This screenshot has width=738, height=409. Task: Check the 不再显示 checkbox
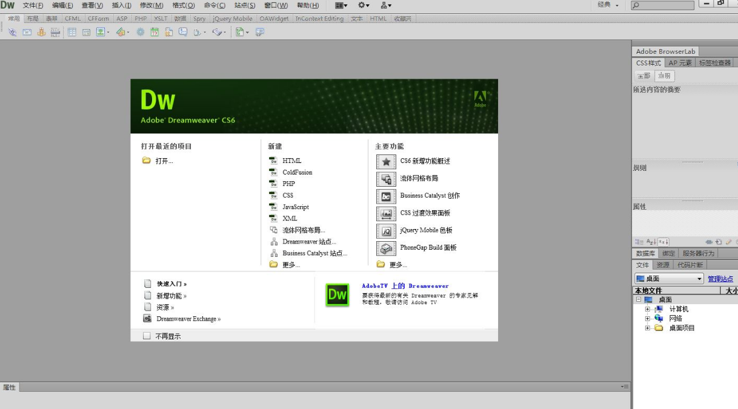pos(147,336)
